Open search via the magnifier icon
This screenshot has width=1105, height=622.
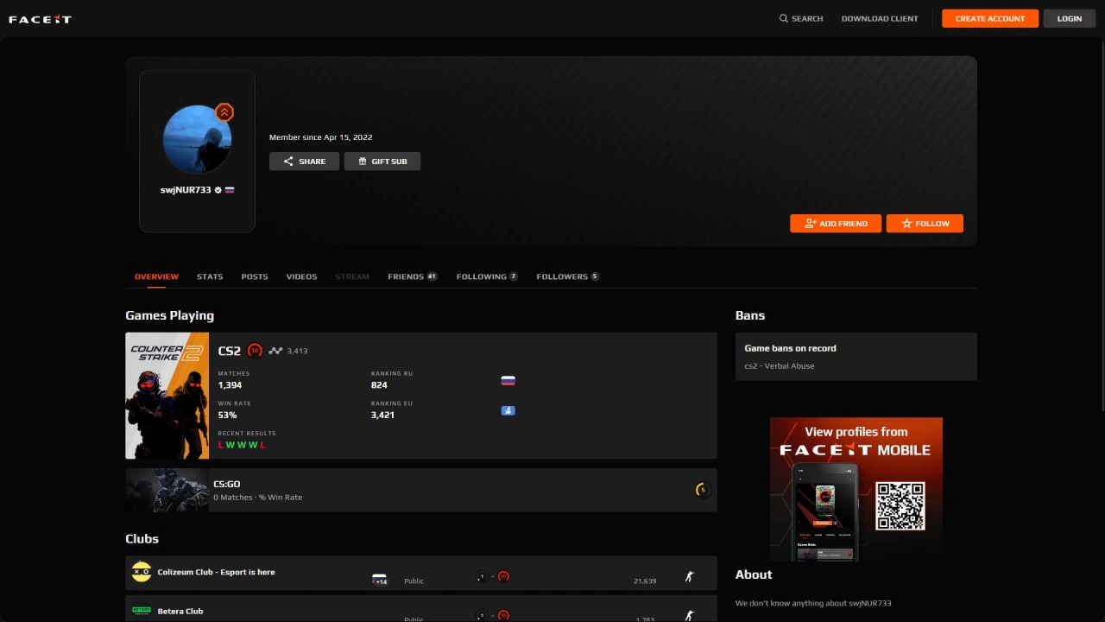pyautogui.click(x=784, y=18)
